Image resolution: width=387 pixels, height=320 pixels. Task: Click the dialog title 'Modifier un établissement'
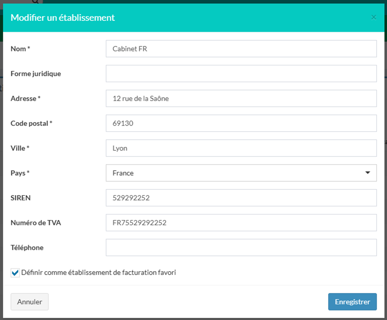[x=63, y=18]
